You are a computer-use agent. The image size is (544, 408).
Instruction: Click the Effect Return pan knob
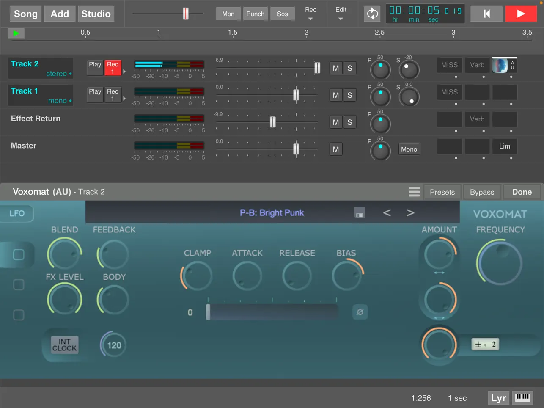click(380, 124)
